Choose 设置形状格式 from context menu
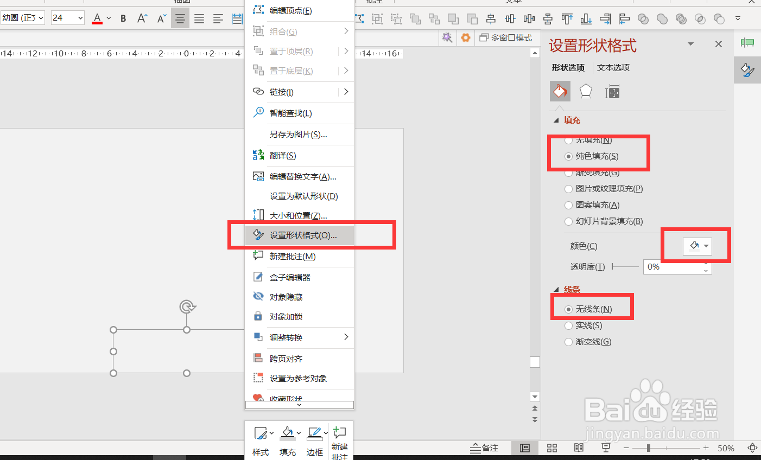The image size is (761, 460). pos(300,235)
